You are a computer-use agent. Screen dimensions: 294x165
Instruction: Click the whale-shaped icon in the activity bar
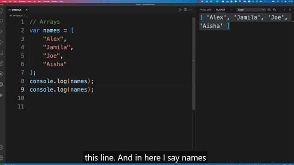[1, 95]
